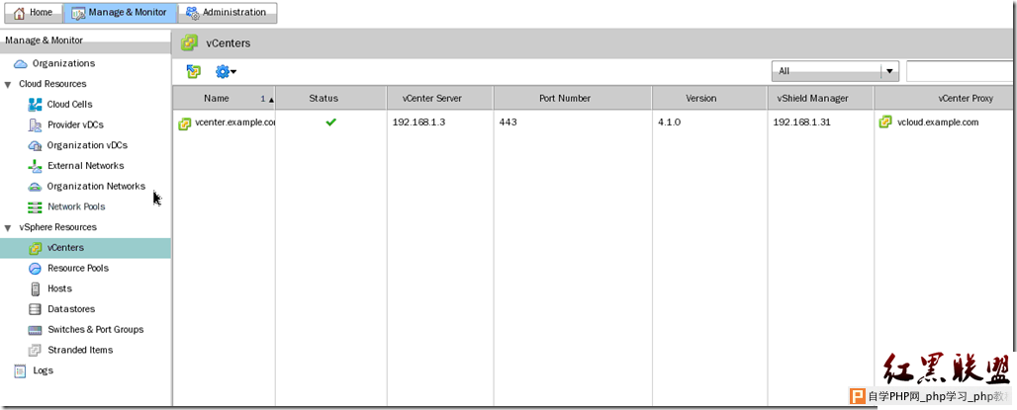Click the Datastores icon
The height and width of the screenshot is (410, 1017).
(x=35, y=309)
